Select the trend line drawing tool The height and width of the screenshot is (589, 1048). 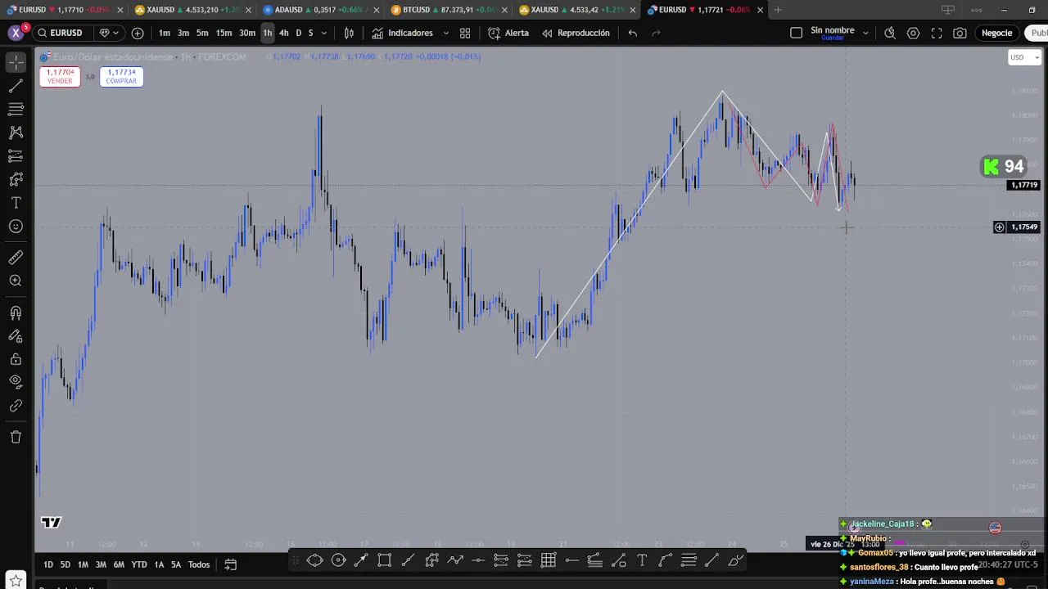click(x=16, y=86)
